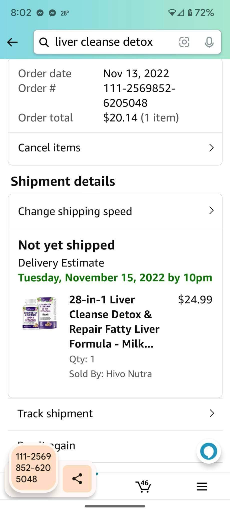Viewport: 230px width, 513px height.
Task: Open the Alexa assistant bubble
Action: pos(209,451)
